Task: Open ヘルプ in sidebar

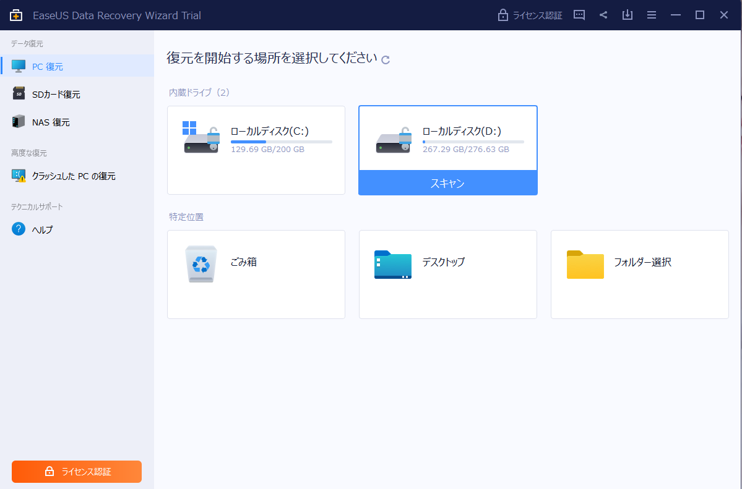Action: [77, 229]
